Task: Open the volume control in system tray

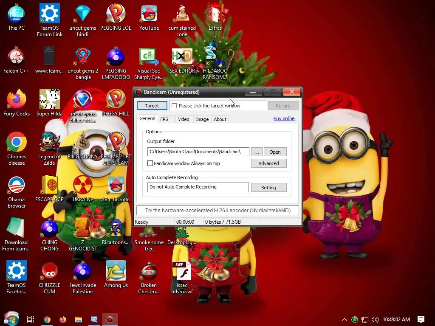Action: 375,319
